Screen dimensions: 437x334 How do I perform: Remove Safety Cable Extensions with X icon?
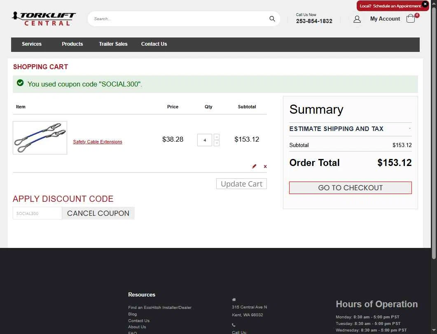point(265,166)
